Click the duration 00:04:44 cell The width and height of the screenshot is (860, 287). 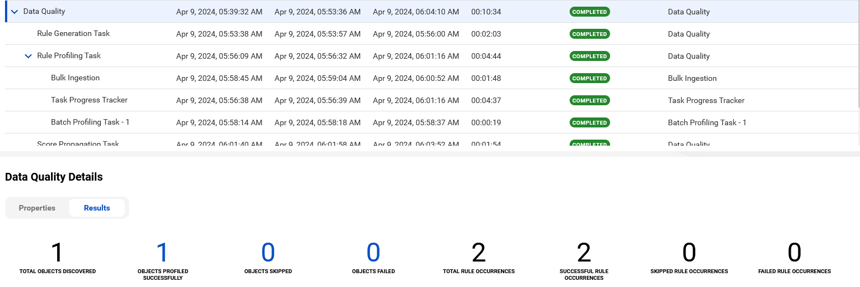pos(486,56)
